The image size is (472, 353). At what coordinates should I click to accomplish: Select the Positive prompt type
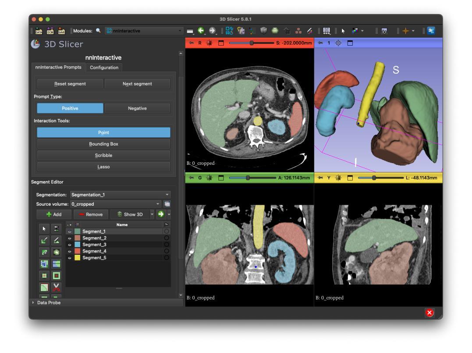click(70, 108)
